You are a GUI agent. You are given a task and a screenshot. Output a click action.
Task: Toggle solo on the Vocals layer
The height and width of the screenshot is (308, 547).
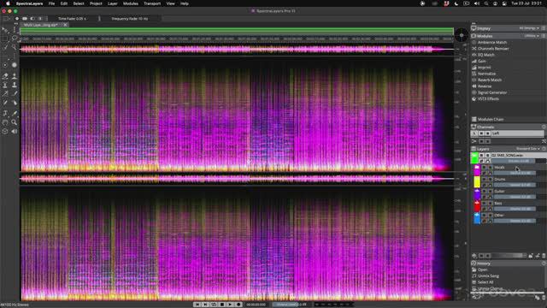490,168
